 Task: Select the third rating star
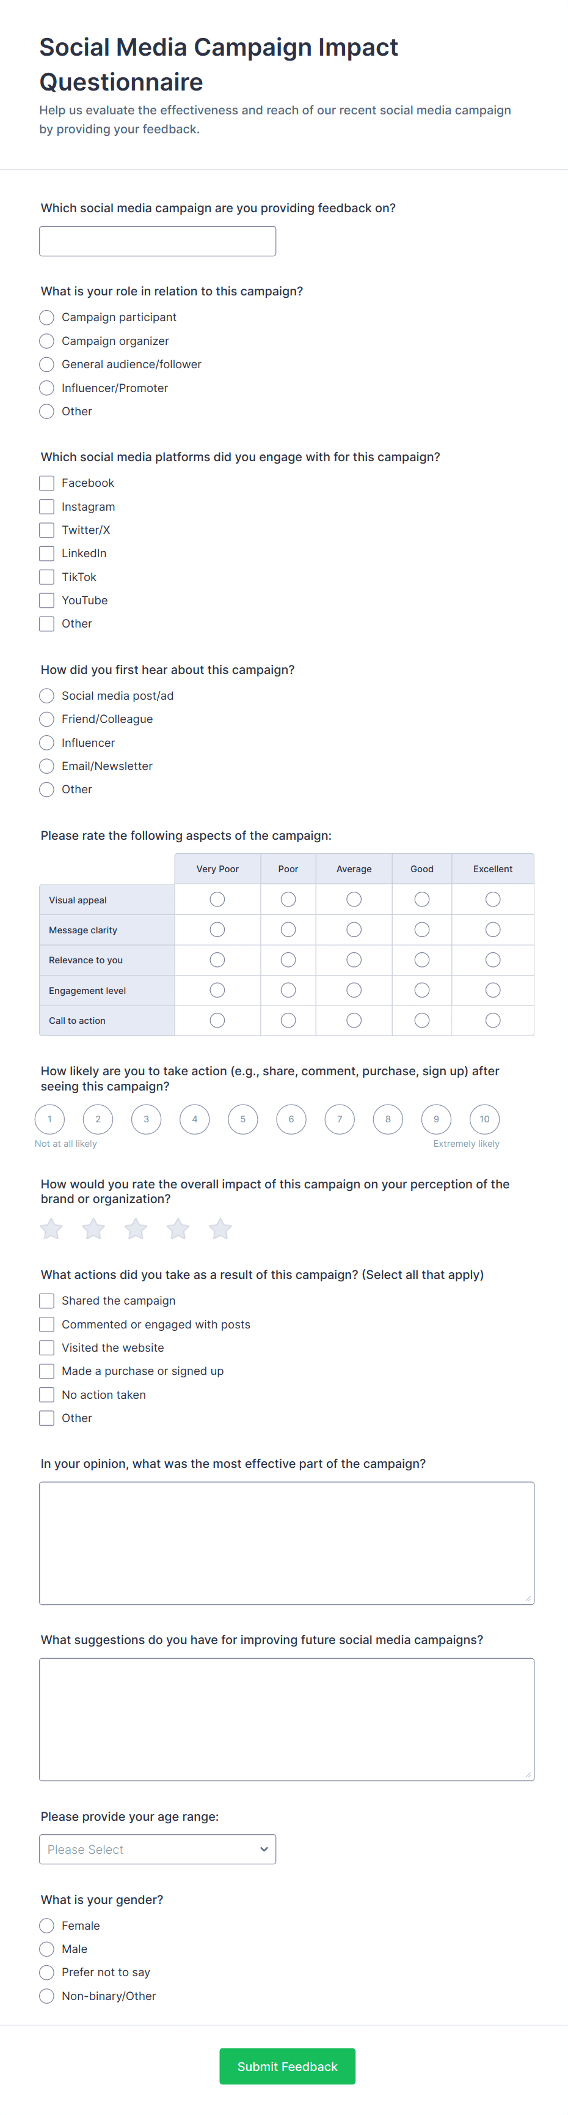point(135,1228)
